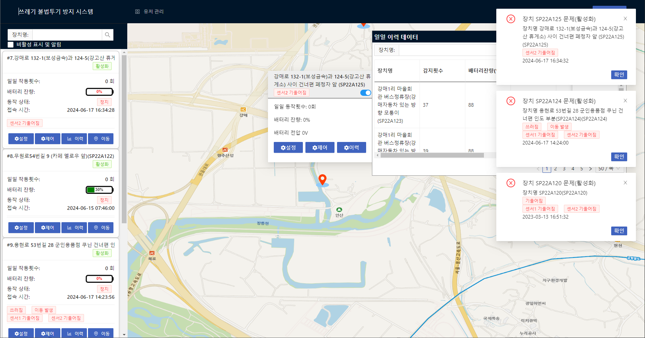This screenshot has width=645, height=338.
Task: Click the 활성화 status tag on device #9
Action: pos(102,253)
